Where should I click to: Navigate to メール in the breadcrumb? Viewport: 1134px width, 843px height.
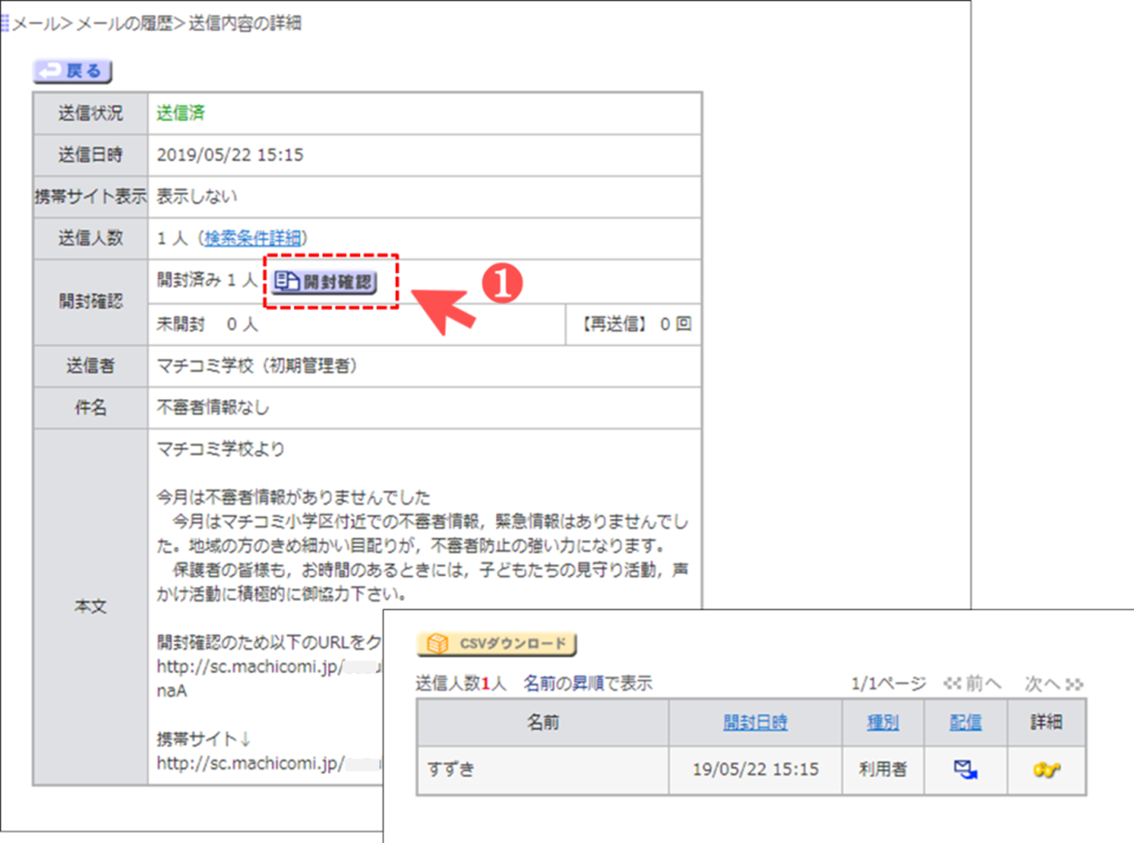tap(35, 23)
